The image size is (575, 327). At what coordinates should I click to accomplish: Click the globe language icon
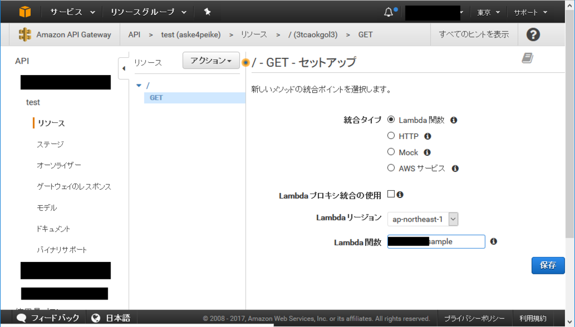pyautogui.click(x=95, y=318)
